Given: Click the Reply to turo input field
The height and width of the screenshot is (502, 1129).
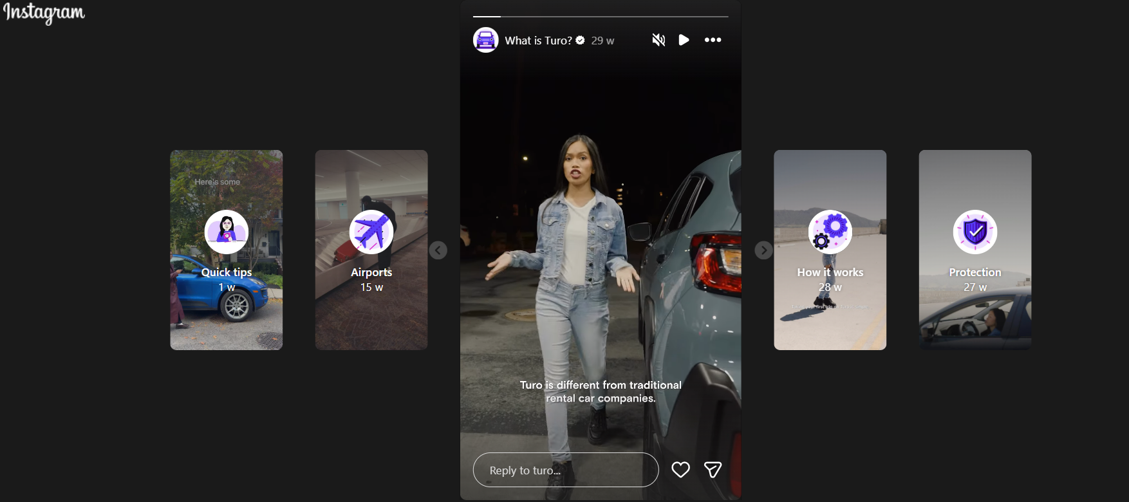Looking at the screenshot, I should click(x=565, y=470).
